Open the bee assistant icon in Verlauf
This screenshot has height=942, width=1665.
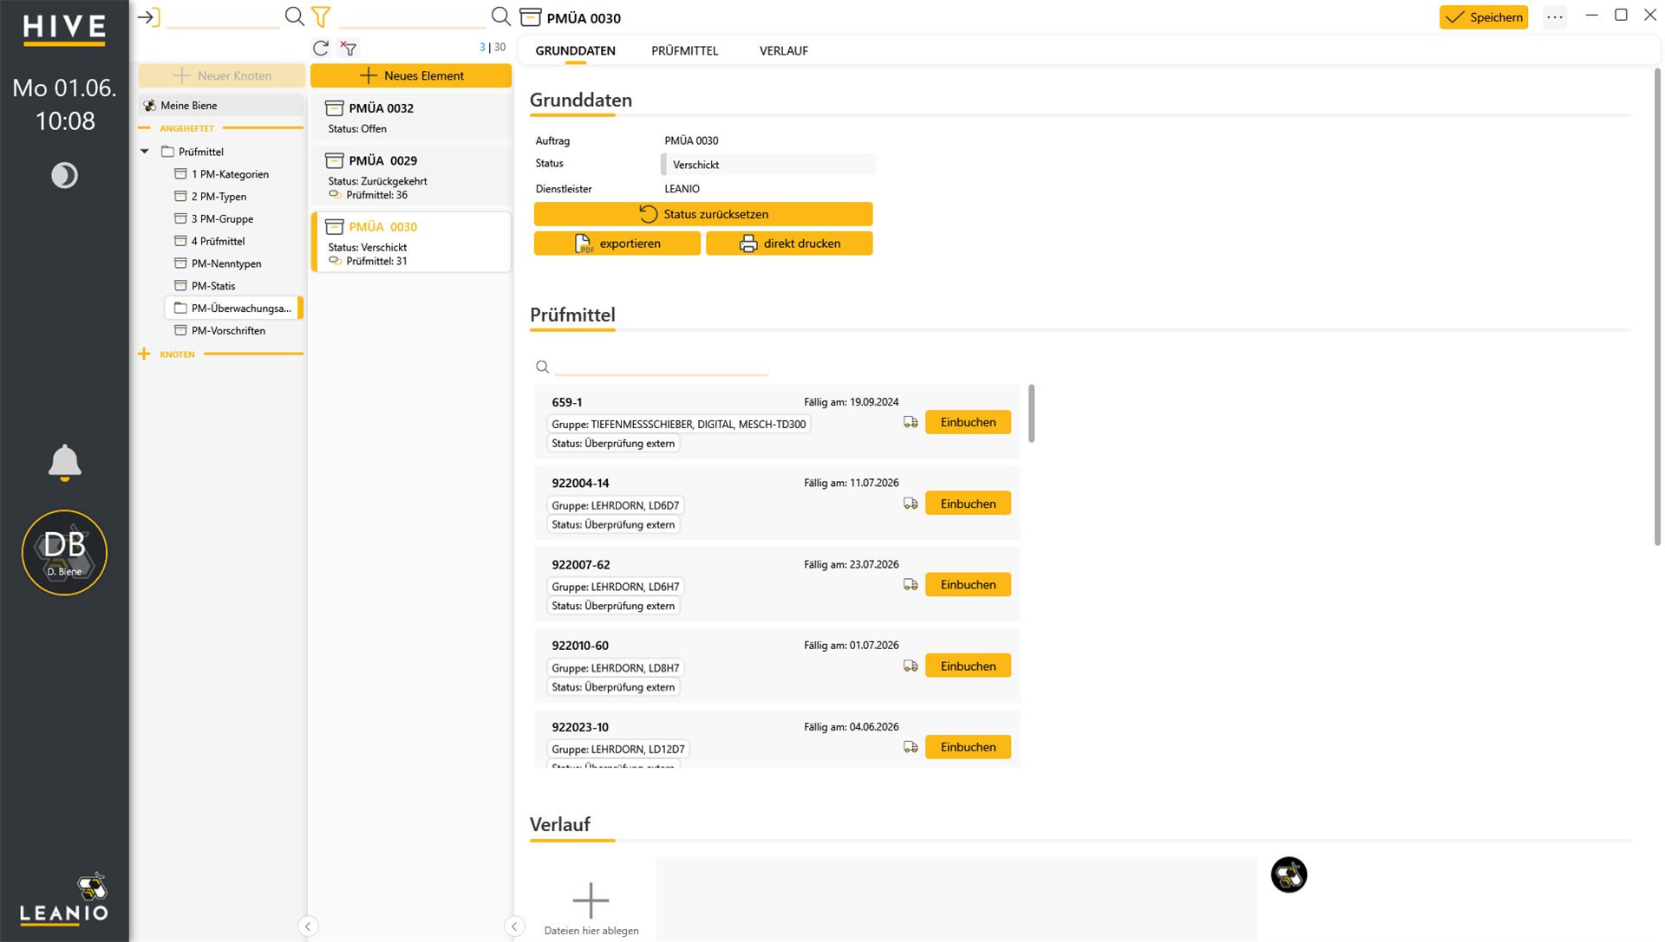(1289, 874)
